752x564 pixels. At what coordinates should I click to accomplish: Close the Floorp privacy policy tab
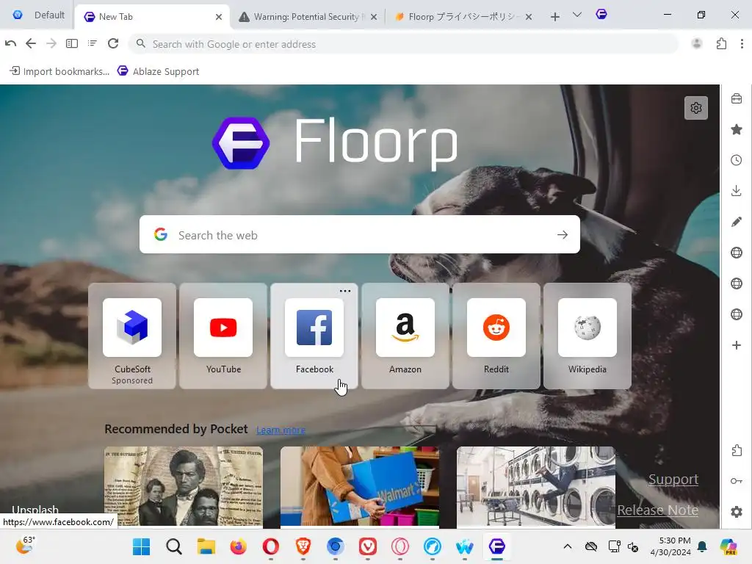[529, 17]
